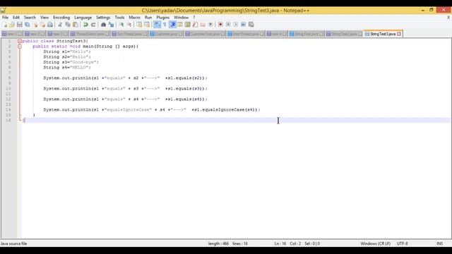Switch to the StringTest3.java tab
This screenshot has height=254, width=452.
point(383,34)
